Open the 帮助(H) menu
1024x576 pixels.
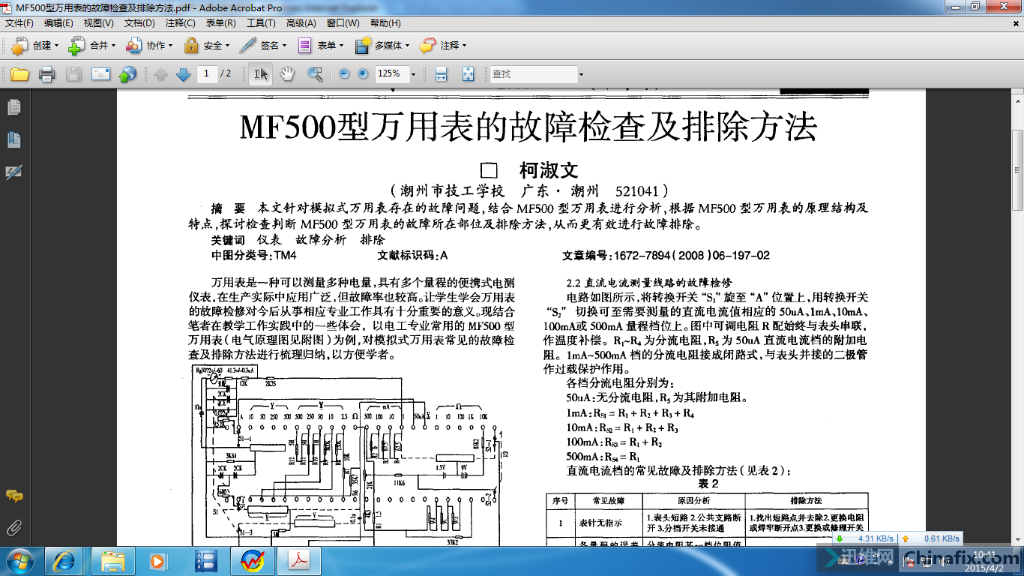pos(385,23)
